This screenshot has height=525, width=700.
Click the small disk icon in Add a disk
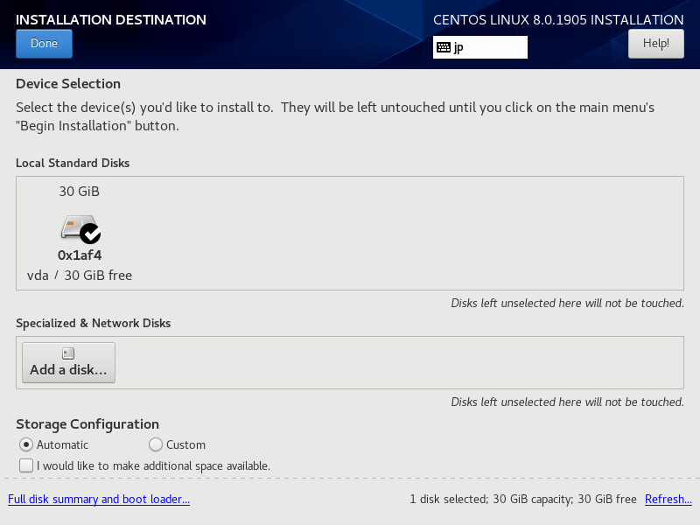coord(68,353)
